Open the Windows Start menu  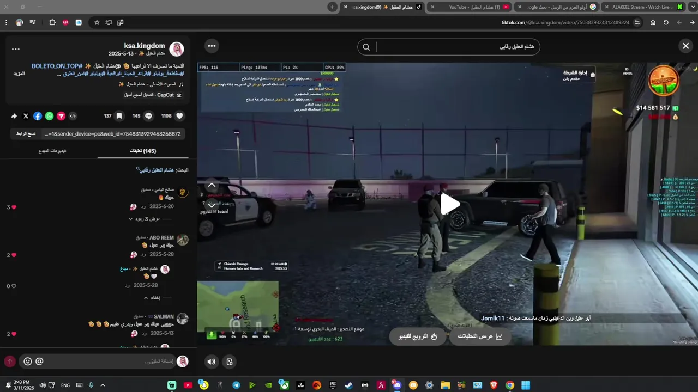[526, 385]
